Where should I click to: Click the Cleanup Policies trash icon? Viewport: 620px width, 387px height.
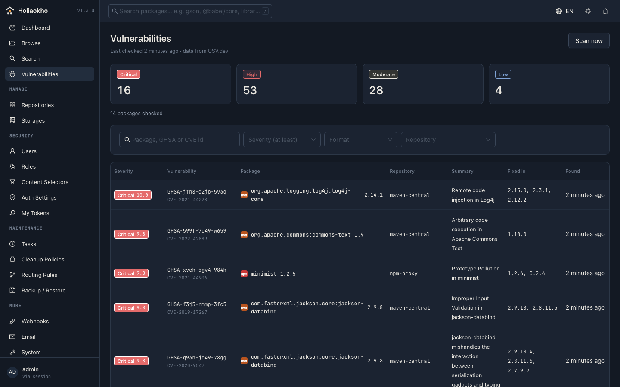(x=12, y=259)
